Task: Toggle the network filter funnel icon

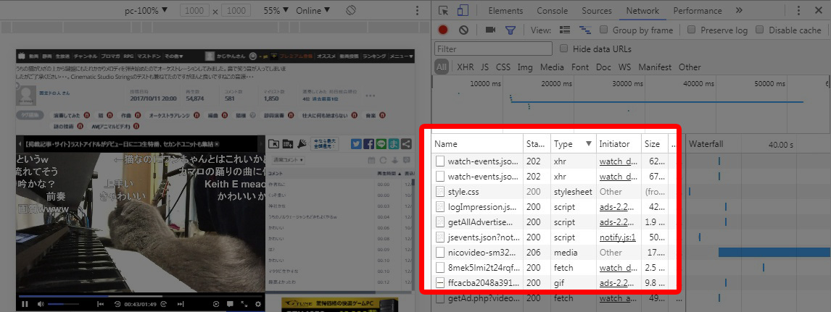Action: click(x=510, y=30)
